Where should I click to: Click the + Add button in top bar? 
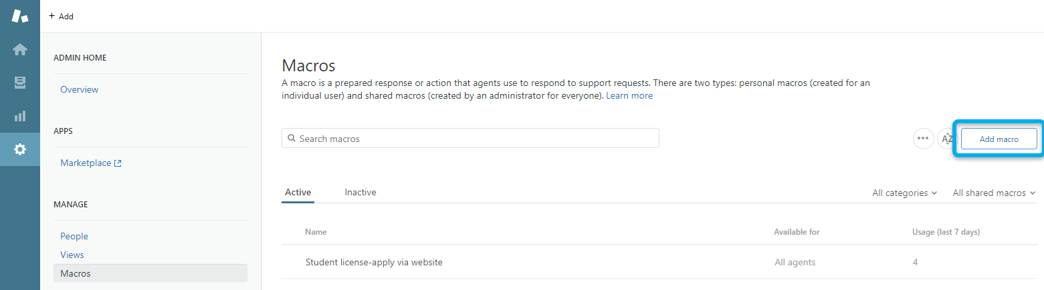point(62,16)
